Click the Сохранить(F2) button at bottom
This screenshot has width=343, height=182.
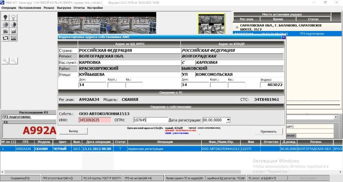20,178
